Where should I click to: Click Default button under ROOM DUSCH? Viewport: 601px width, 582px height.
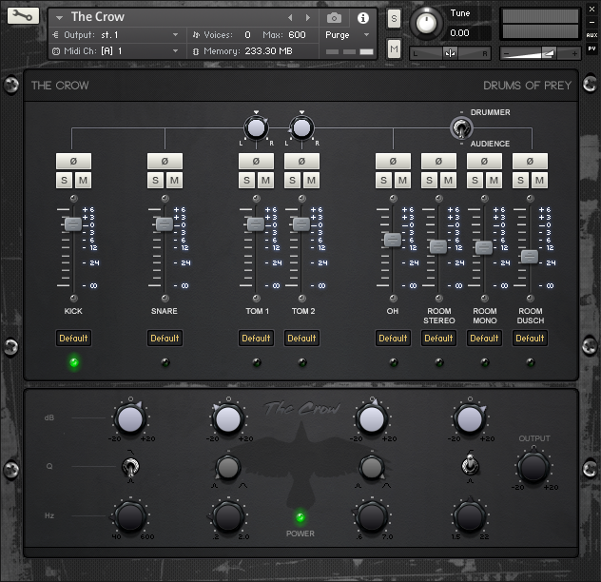530,338
